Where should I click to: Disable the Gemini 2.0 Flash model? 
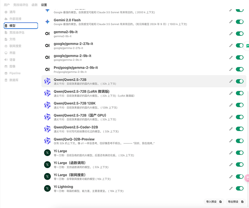(x=240, y=22)
